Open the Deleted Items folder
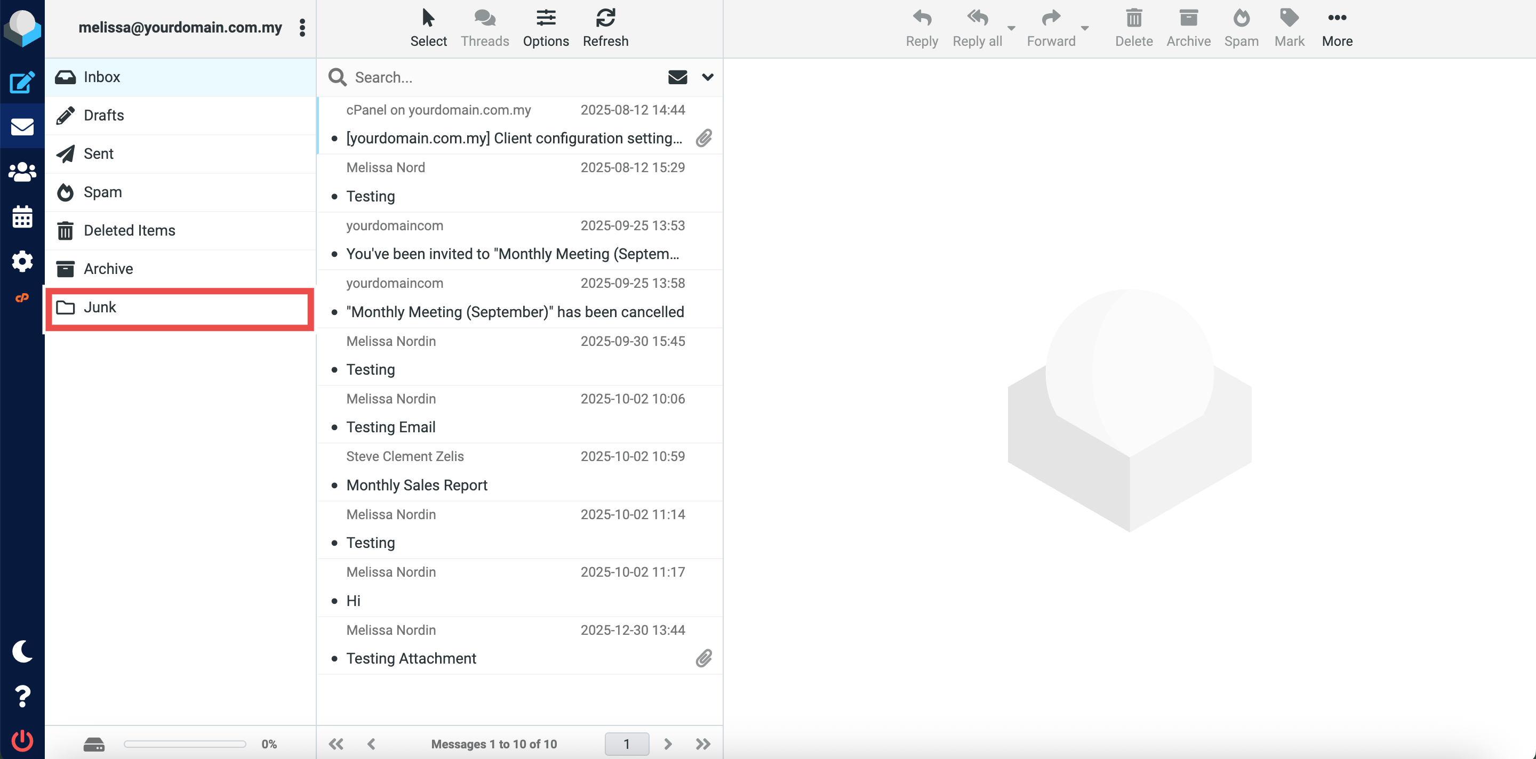This screenshot has width=1536, height=759. (x=130, y=231)
